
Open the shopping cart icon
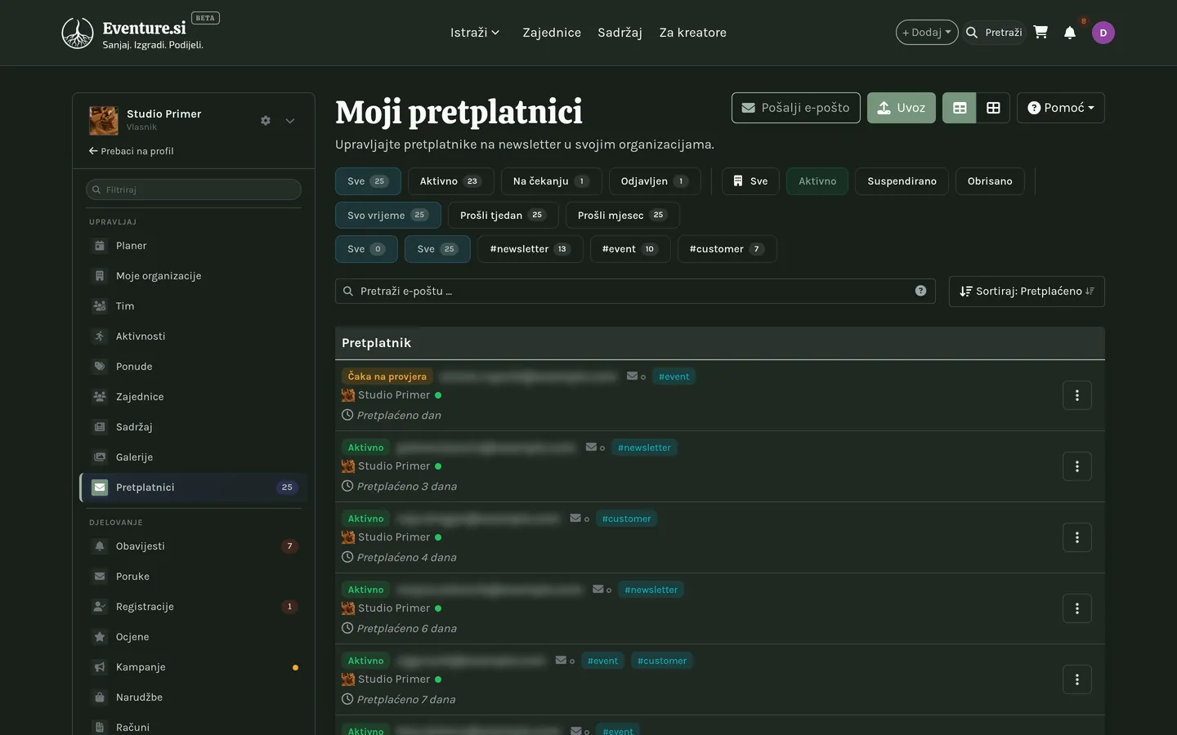coord(1041,32)
